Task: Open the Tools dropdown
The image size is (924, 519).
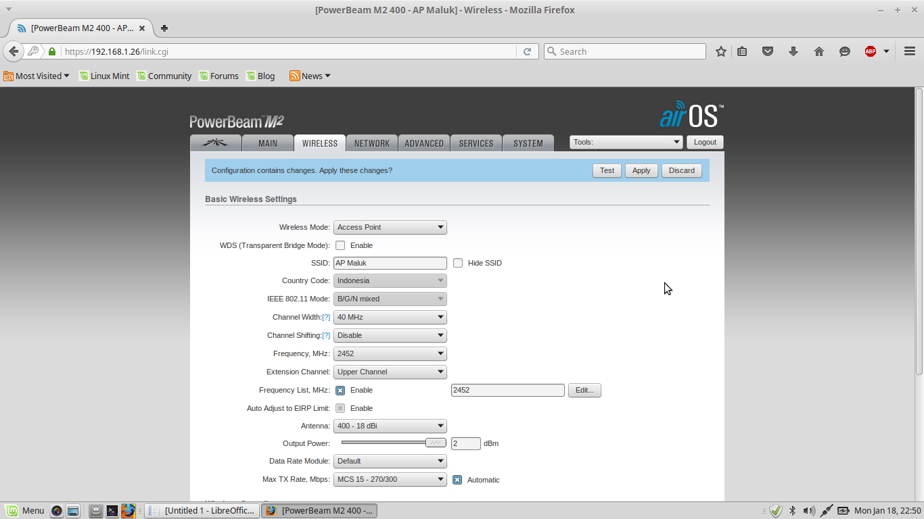Action: tap(626, 142)
